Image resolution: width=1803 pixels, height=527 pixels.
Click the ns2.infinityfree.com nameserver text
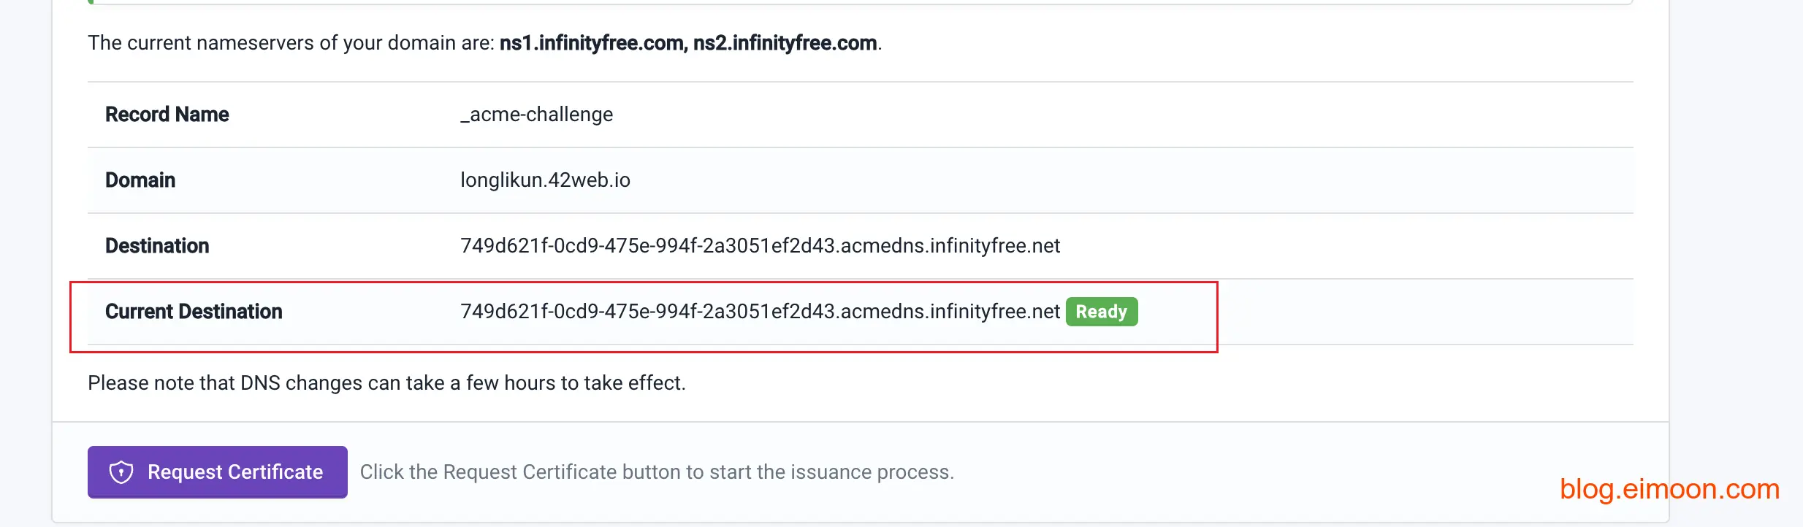785,43
